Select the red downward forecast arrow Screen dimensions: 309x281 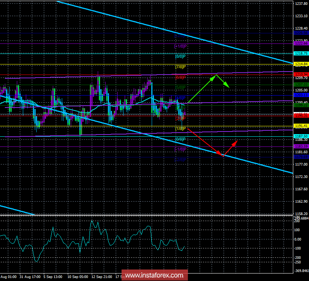(x=205, y=142)
